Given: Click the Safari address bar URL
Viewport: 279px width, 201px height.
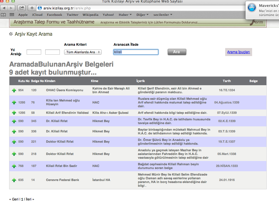Looking at the screenshot, I should coord(67,8).
